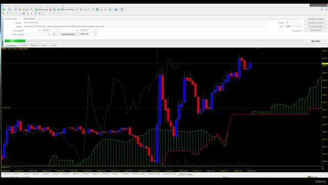Switch chart to candlesticks icon
328x185 pixels.
coord(81,10)
